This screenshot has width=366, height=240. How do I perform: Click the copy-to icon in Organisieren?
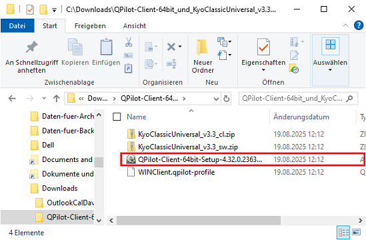(x=149, y=63)
